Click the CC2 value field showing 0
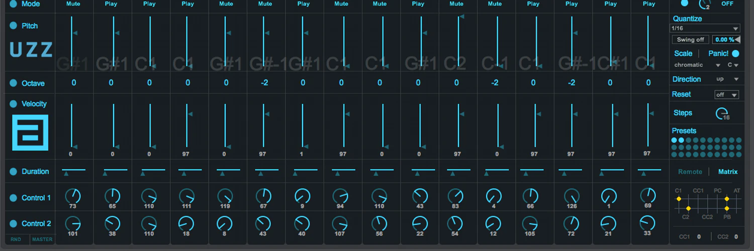Image resolution: width=754 pixels, height=251 pixels. (736, 236)
